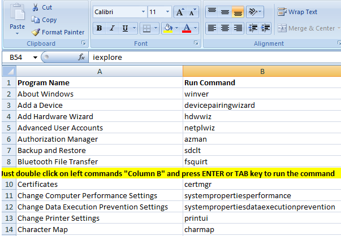
Task: Expand fill color dropdown arrow
Action: 177,28
